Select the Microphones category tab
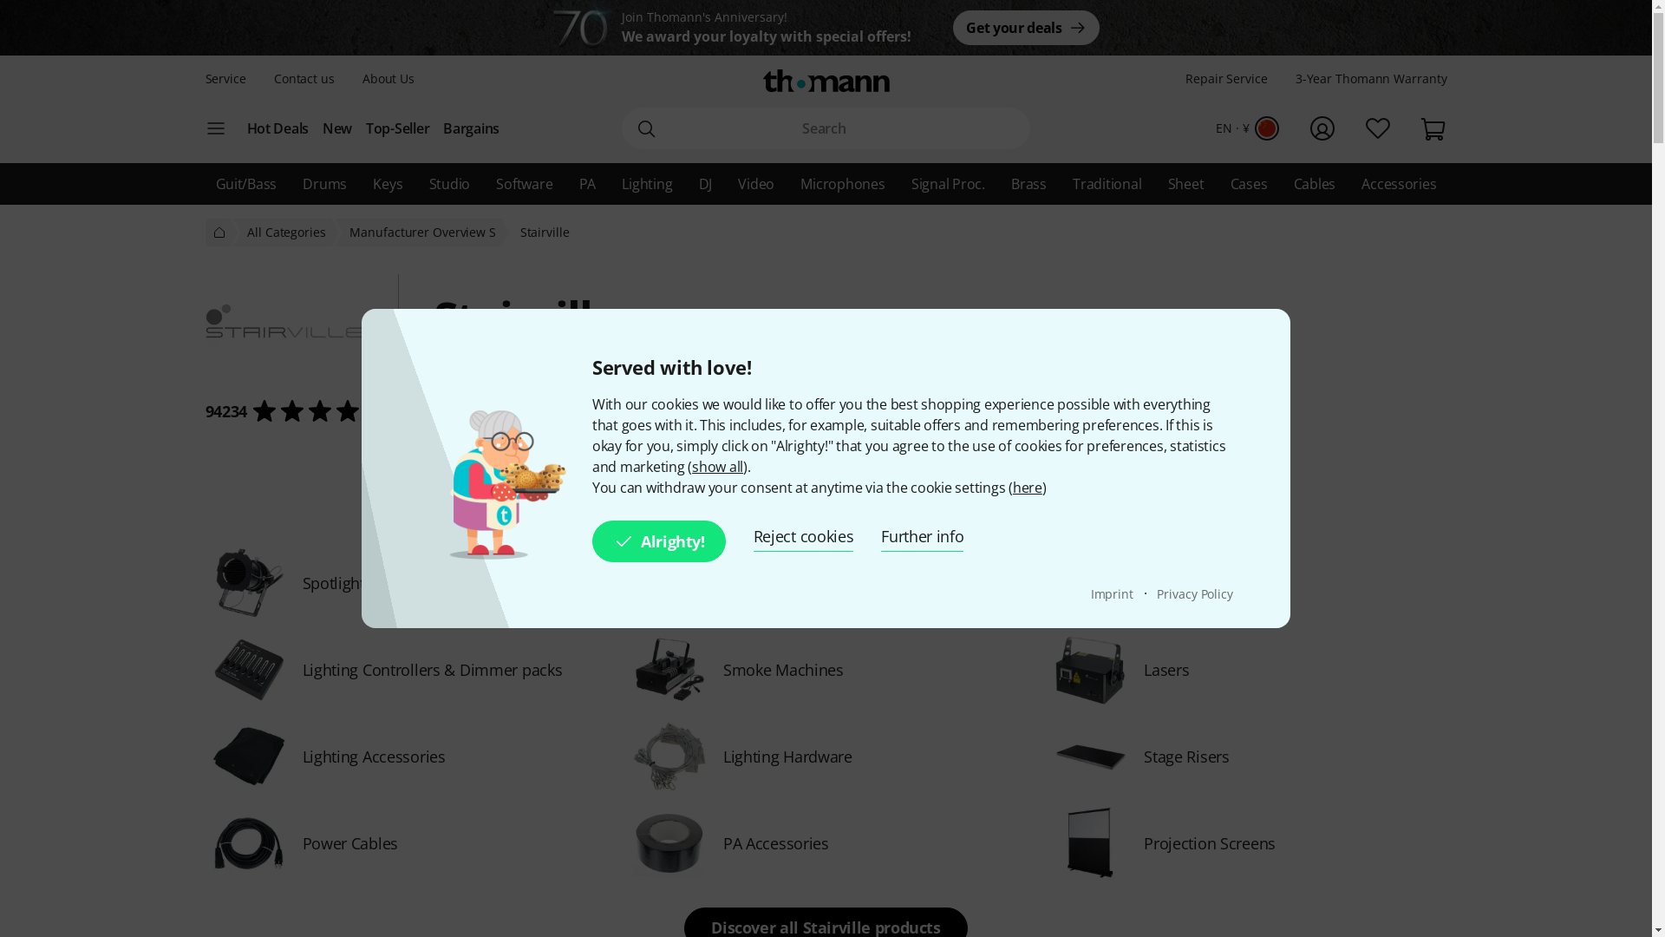Viewport: 1665px width, 937px height. 843,184
